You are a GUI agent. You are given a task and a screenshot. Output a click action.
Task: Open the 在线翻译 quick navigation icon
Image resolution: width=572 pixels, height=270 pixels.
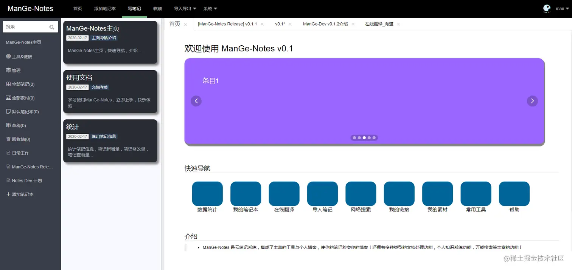pyautogui.click(x=284, y=194)
